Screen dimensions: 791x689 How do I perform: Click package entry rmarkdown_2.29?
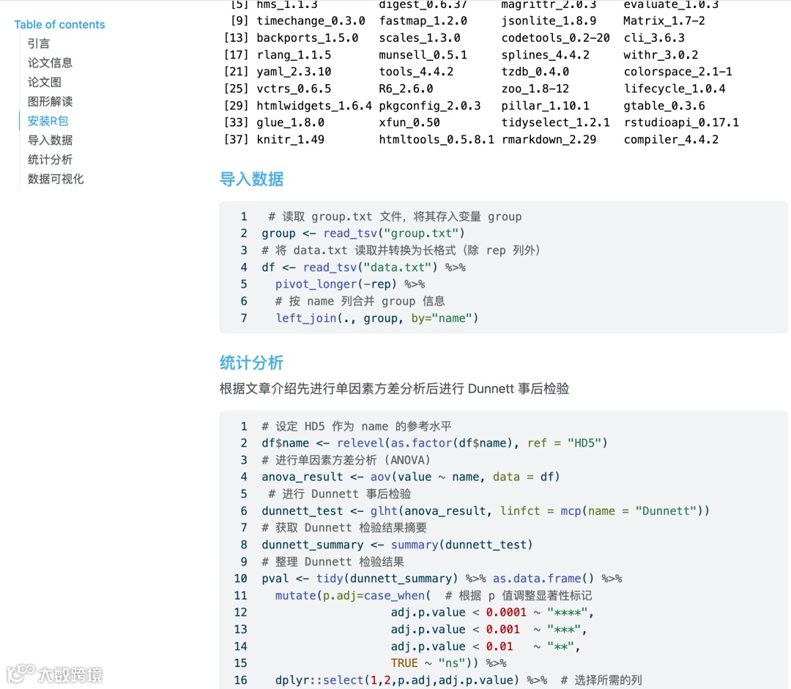549,140
